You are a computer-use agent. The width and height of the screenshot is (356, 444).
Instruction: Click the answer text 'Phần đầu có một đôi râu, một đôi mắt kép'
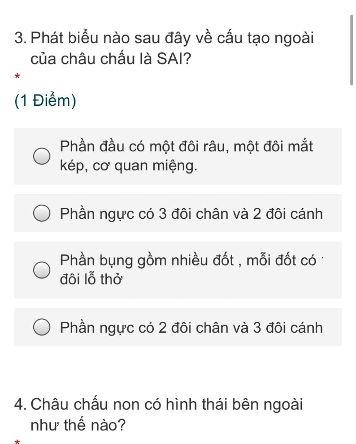(186, 156)
